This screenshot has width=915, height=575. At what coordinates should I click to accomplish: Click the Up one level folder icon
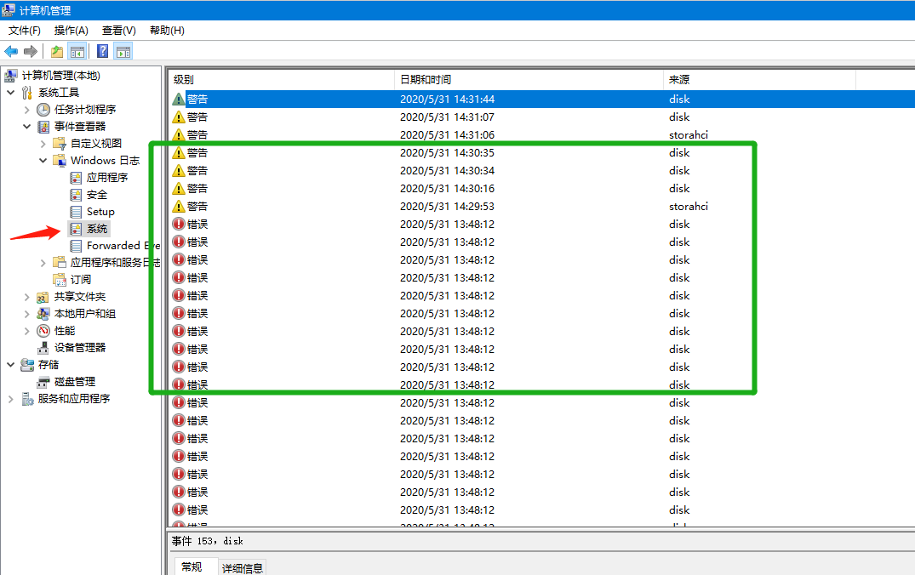point(57,51)
